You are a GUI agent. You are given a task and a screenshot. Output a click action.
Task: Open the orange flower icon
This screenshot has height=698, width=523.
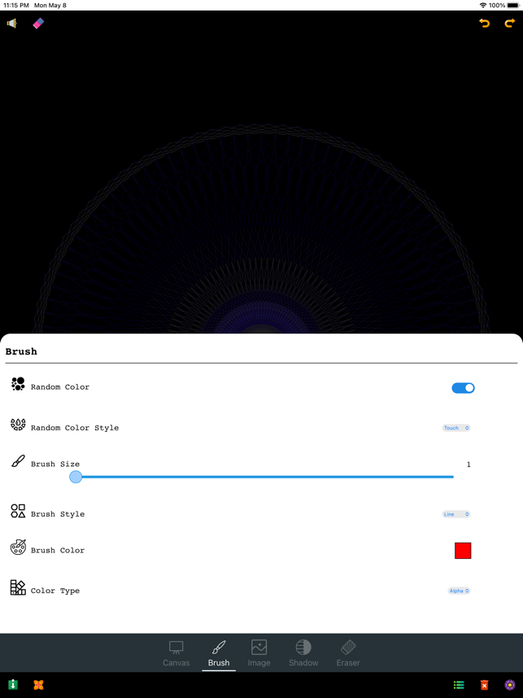pyautogui.click(x=39, y=685)
